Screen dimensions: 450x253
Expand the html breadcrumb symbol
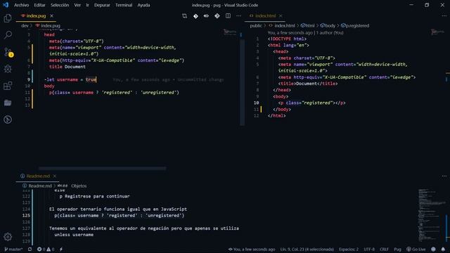(x=308, y=26)
